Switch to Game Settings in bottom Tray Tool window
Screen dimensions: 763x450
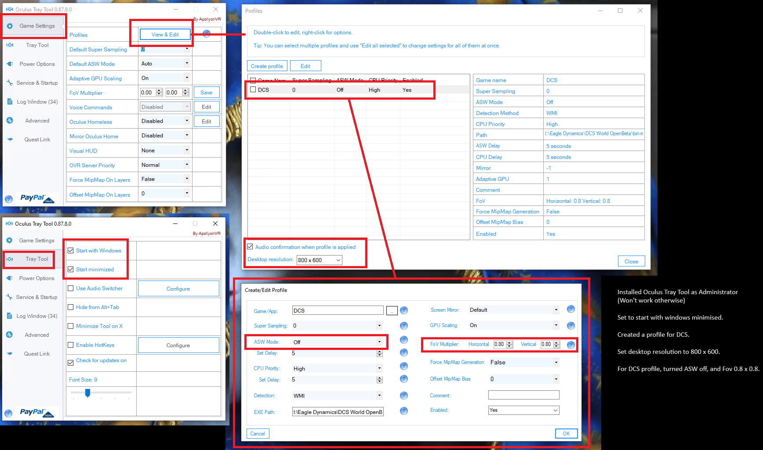point(33,241)
